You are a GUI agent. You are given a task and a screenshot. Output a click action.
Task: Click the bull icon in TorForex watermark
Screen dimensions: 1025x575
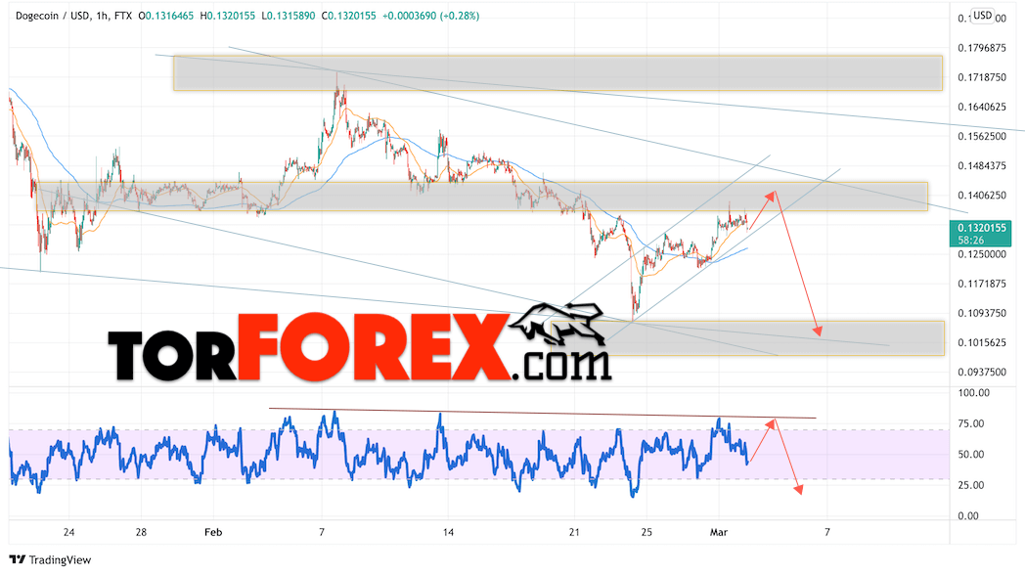557,325
